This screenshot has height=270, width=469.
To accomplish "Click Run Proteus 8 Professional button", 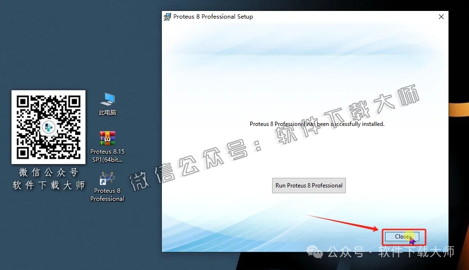I will pos(309,186).
